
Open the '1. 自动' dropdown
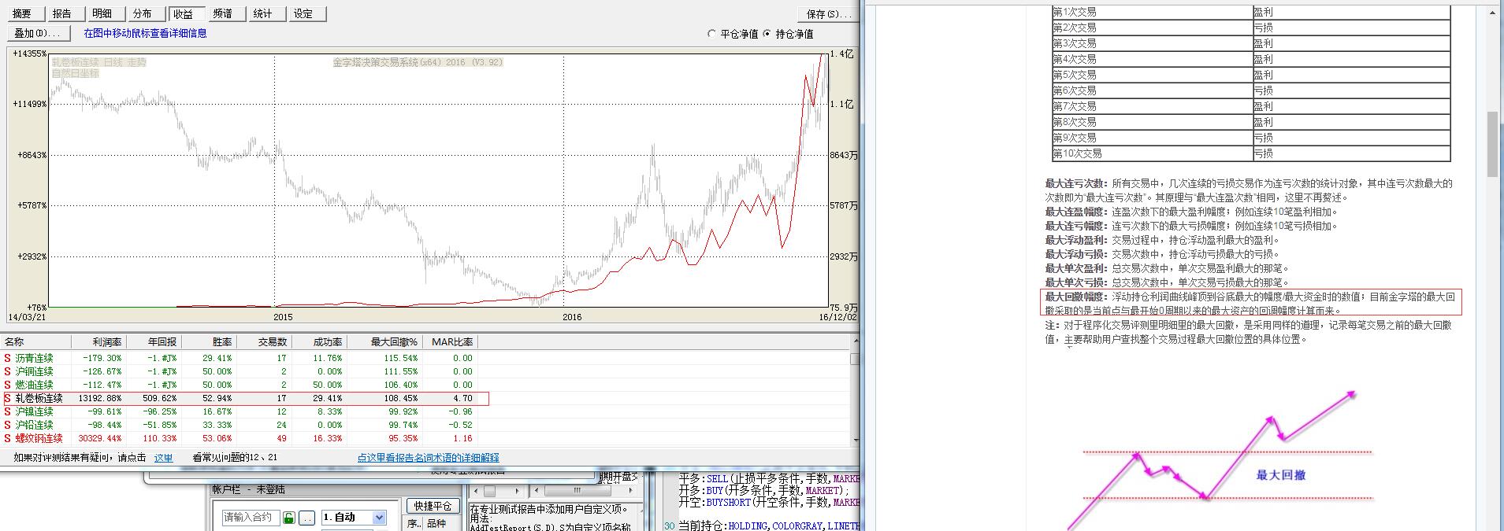(379, 518)
